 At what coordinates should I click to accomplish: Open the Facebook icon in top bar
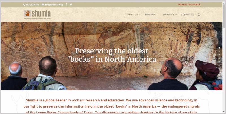coord(66,4)
